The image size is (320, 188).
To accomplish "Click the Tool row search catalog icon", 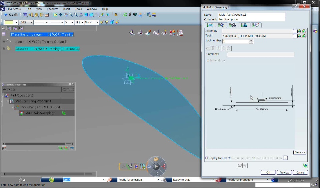I will 299,36.
